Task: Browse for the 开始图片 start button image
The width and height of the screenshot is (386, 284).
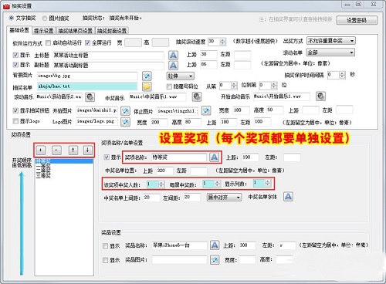Action: click(x=125, y=111)
